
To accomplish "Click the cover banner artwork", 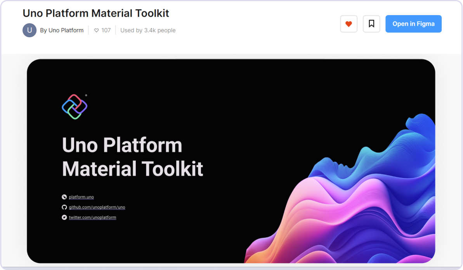I will coord(231,160).
